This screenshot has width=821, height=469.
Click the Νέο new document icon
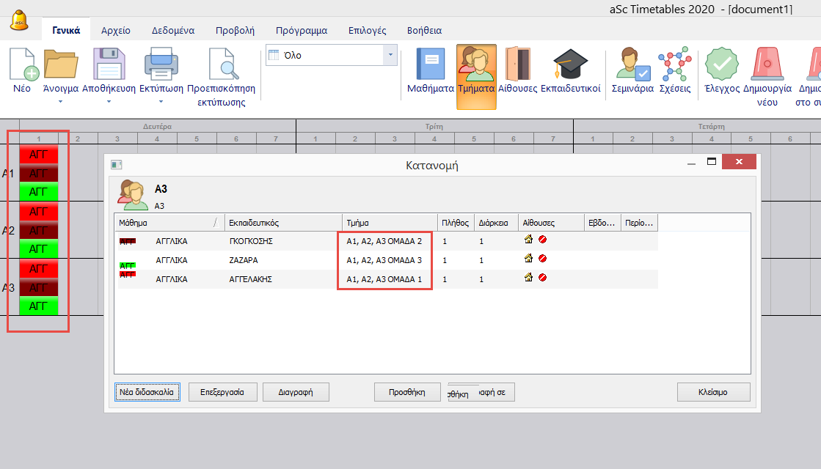(x=22, y=66)
